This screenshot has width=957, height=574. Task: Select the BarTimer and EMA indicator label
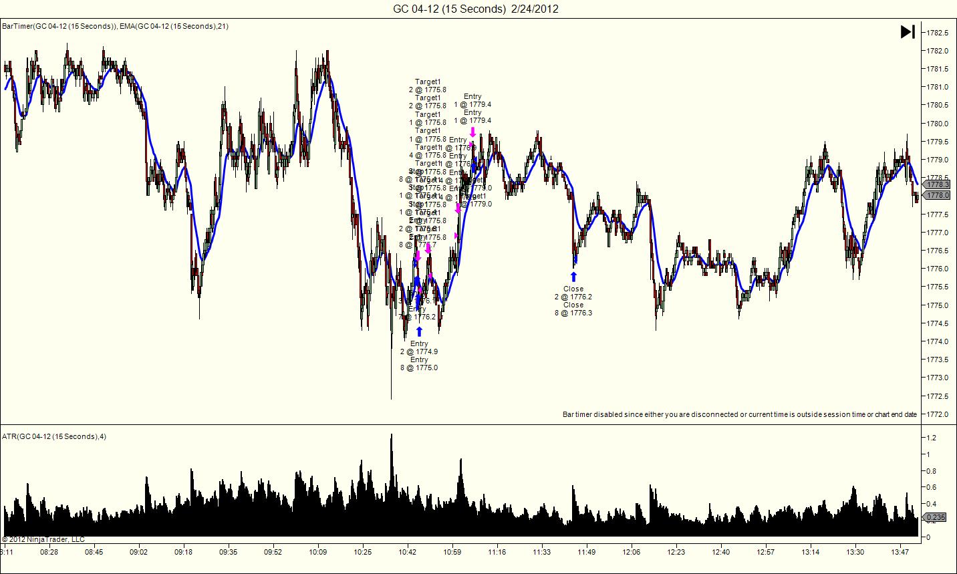click(116, 26)
